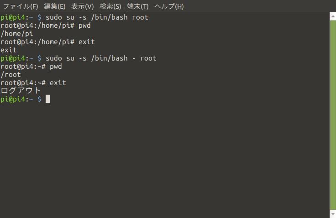Open the 表示(V) menu
The width and height of the screenshot is (336, 218).
click(x=83, y=6)
